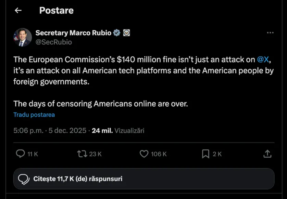Screen dimensions: 287x199
Task: Click the @X mention link
Action: (x=263, y=59)
